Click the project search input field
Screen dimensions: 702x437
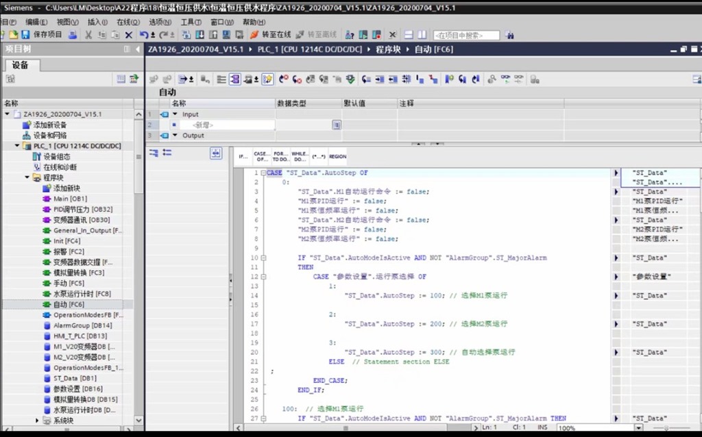pos(466,35)
